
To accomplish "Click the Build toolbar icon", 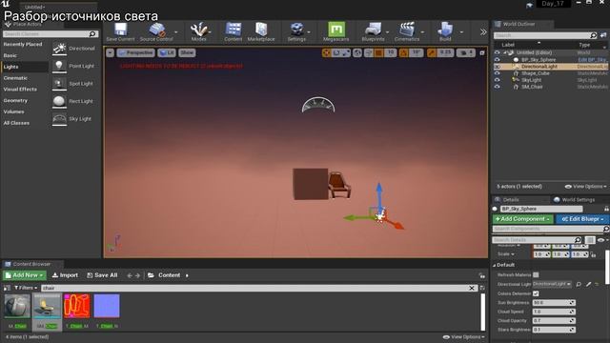I will pos(445,31).
